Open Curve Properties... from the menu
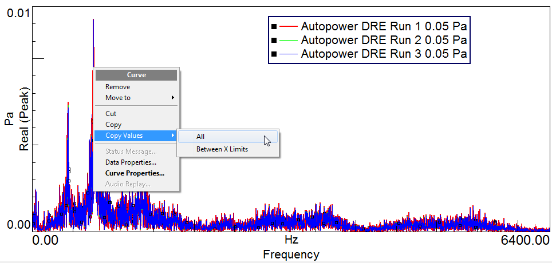The height and width of the screenshot is (263, 552). tap(135, 173)
